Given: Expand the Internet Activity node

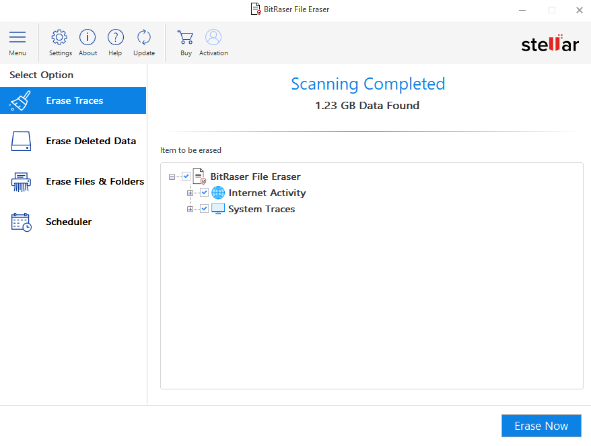Looking at the screenshot, I should pyautogui.click(x=190, y=193).
